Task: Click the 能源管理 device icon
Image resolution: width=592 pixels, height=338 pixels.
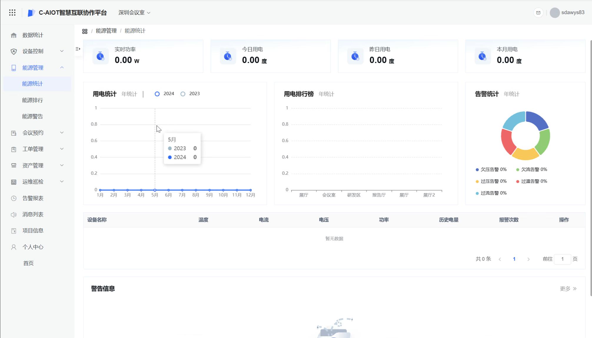Action: [14, 68]
